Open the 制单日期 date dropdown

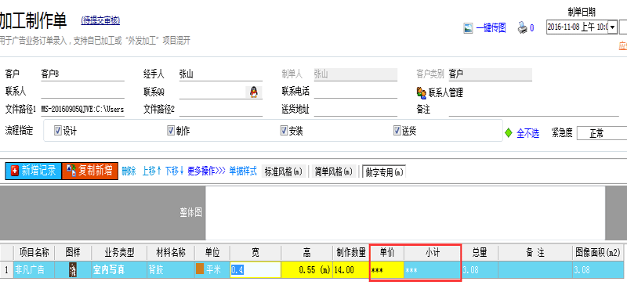[x=612, y=27]
